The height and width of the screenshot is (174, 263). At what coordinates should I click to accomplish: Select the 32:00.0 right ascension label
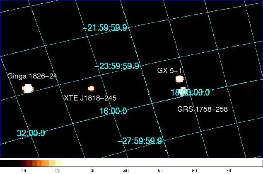tap(31, 133)
